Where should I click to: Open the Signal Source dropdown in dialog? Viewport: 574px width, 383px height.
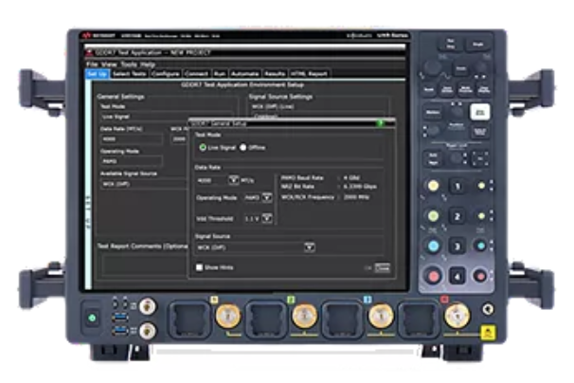tap(310, 247)
